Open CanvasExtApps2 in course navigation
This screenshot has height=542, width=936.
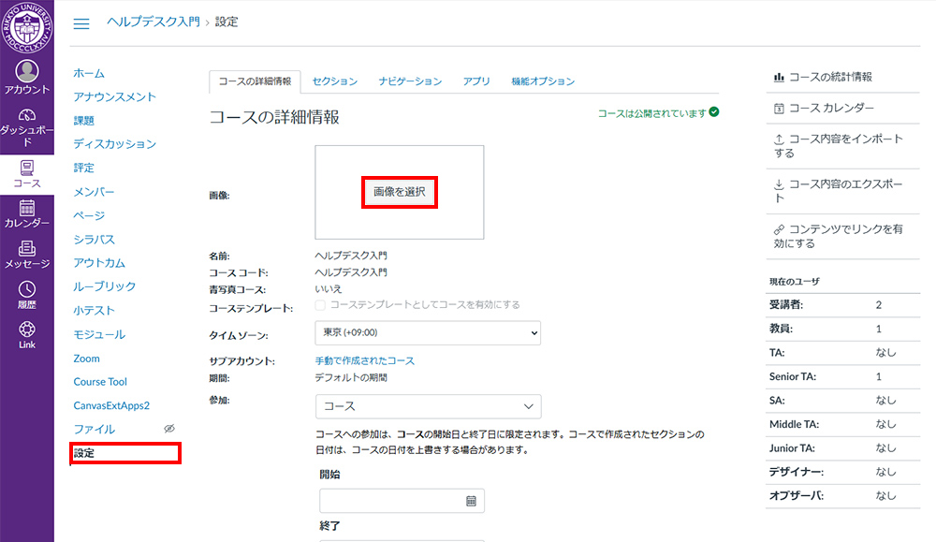[111, 405]
